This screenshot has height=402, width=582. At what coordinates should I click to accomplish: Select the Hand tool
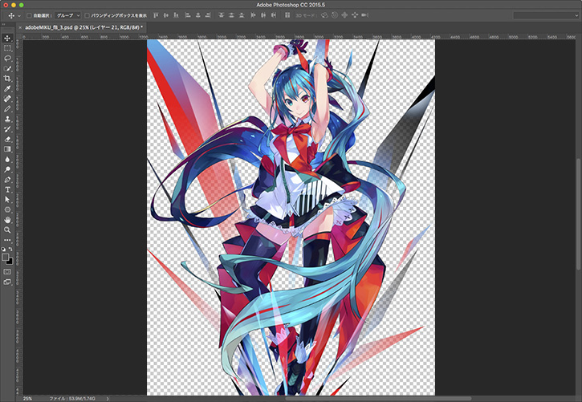[x=7, y=220]
